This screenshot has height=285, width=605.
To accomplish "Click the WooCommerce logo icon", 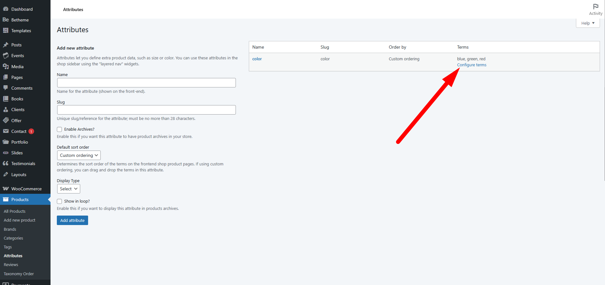I will coord(6,189).
